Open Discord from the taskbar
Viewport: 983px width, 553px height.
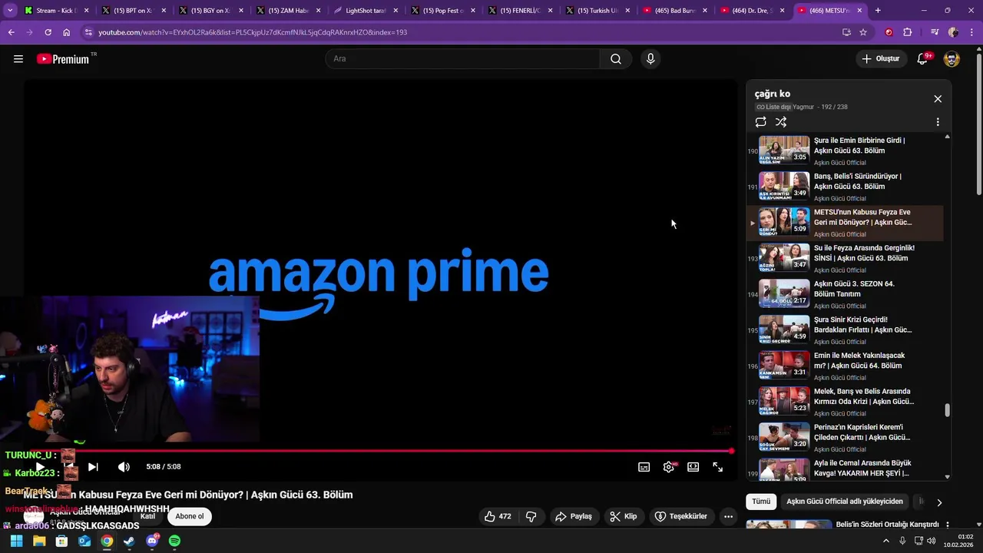click(x=152, y=541)
